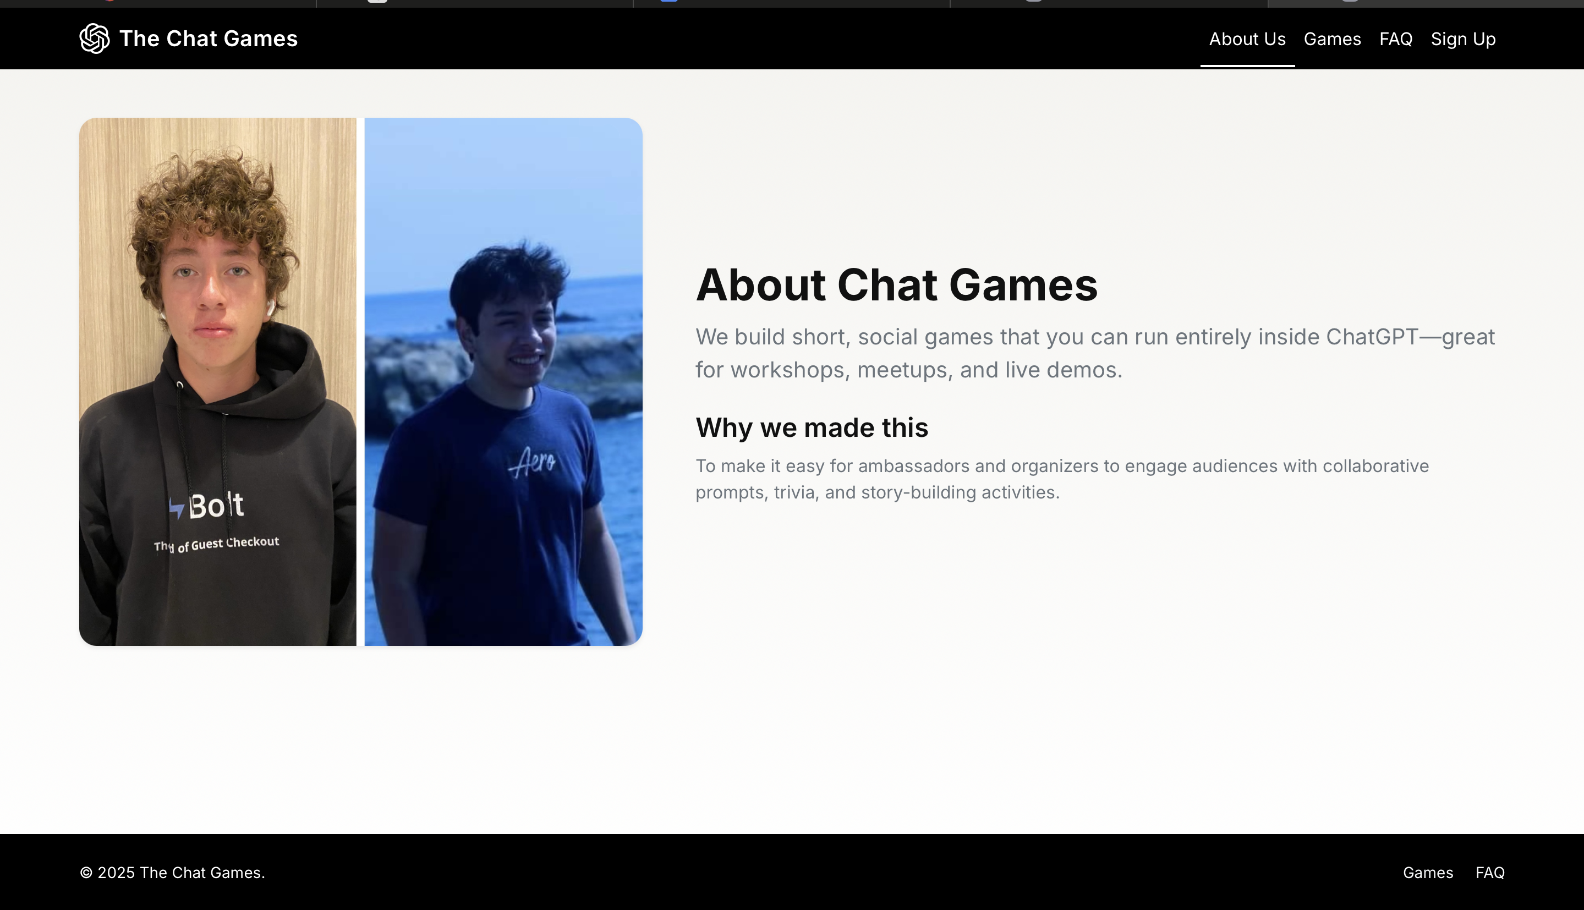The width and height of the screenshot is (1584, 910).
Task: Open the Games link in footer
Action: pos(1427,873)
